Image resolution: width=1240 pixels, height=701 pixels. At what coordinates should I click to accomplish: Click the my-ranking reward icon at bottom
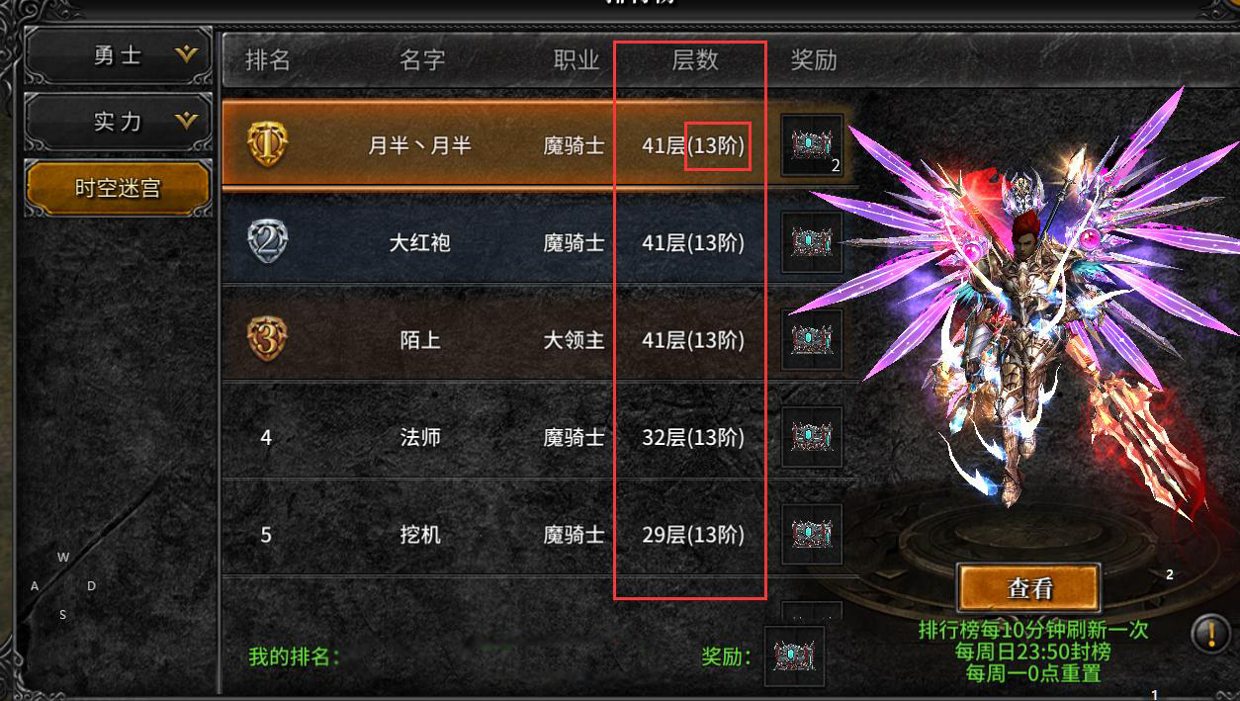point(794,657)
